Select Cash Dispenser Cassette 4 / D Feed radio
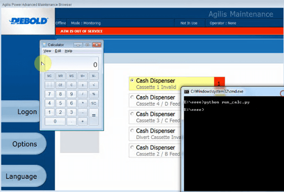 (132, 97)
